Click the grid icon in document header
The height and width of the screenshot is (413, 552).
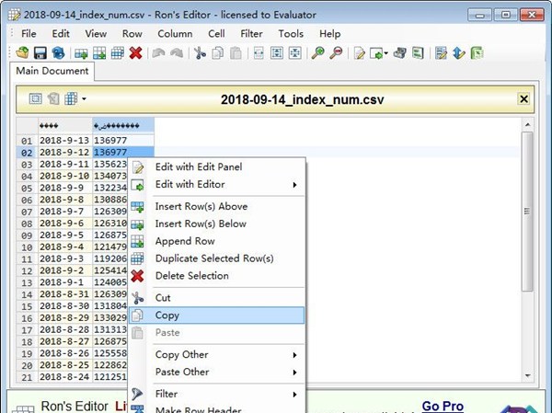71,98
